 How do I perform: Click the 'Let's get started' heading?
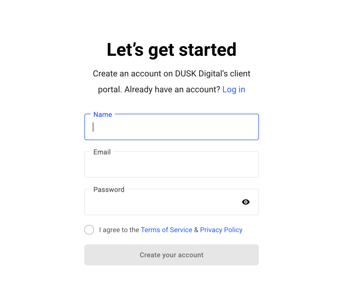(172, 50)
